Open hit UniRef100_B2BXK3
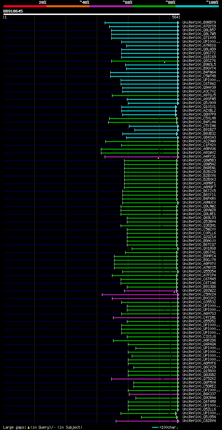 [199, 180]
